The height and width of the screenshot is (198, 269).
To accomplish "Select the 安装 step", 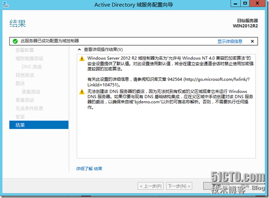I will tap(20, 117).
